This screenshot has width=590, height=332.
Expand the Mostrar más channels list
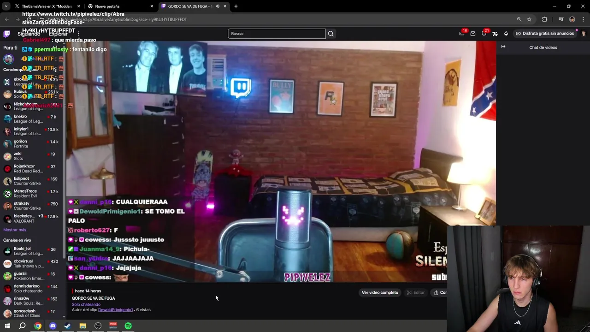coord(15,230)
